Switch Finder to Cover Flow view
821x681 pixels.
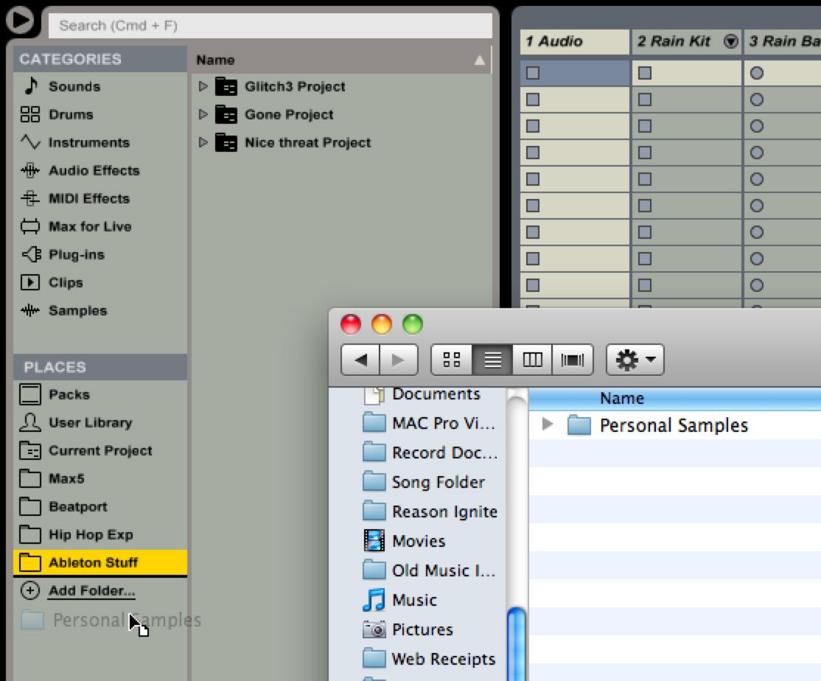[x=573, y=360]
